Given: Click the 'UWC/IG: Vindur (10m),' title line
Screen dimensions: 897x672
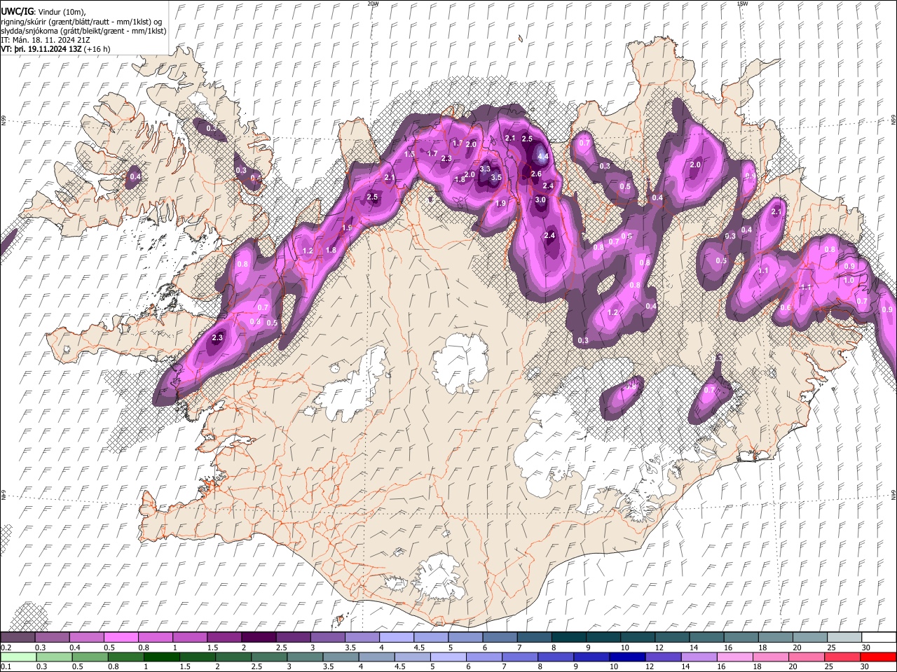Looking at the screenshot, I should coord(43,12).
